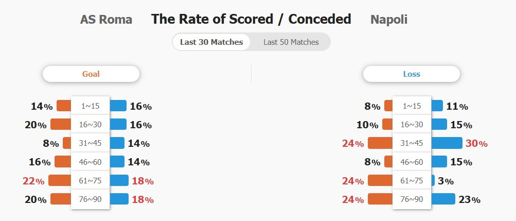
Task: Click the 31~45 interval label under Loss
Action: tap(412, 143)
